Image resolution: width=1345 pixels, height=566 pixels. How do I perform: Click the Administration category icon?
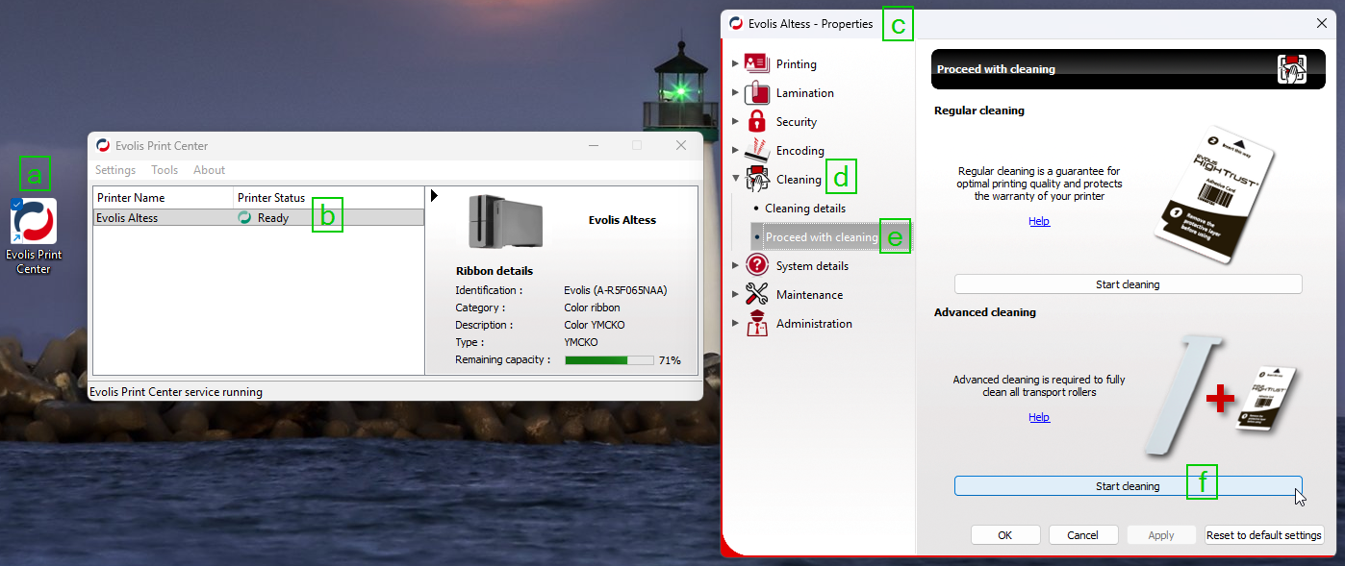pyautogui.click(x=757, y=323)
